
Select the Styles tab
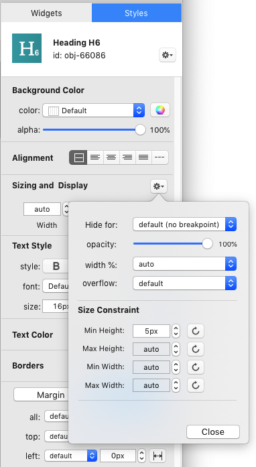[x=136, y=13]
